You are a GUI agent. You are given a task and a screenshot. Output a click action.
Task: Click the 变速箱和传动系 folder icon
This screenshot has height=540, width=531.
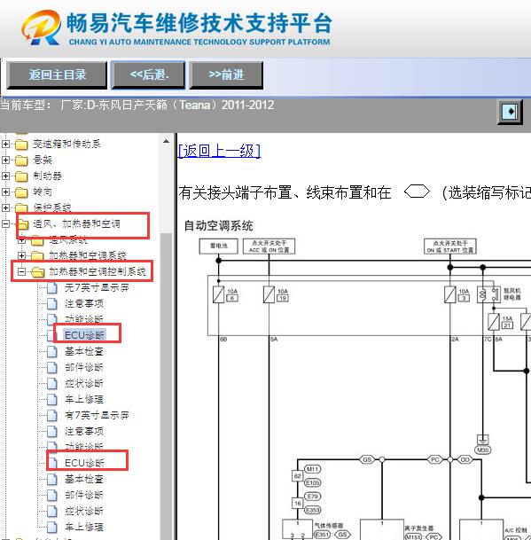(x=21, y=145)
